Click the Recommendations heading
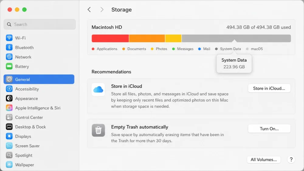This screenshot has height=171, width=304. [x=111, y=72]
